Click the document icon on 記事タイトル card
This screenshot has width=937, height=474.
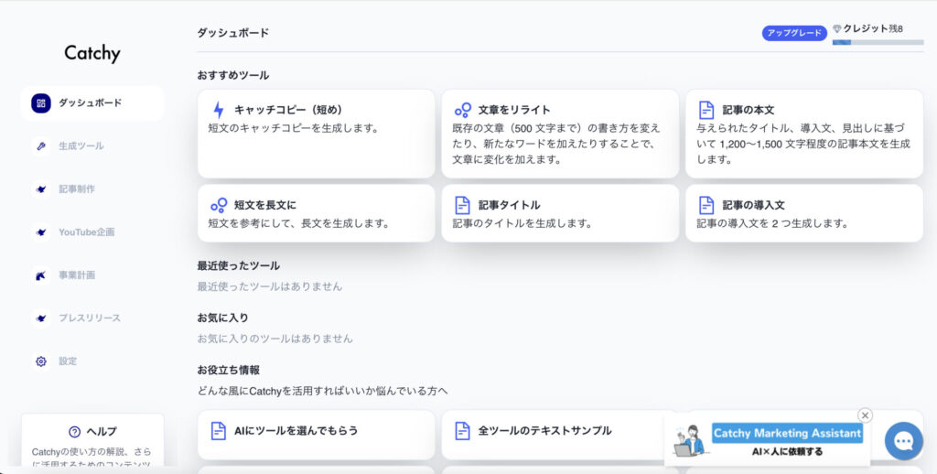click(x=462, y=205)
